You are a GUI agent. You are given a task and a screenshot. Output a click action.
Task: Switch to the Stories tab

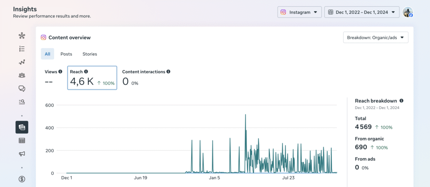click(89, 54)
